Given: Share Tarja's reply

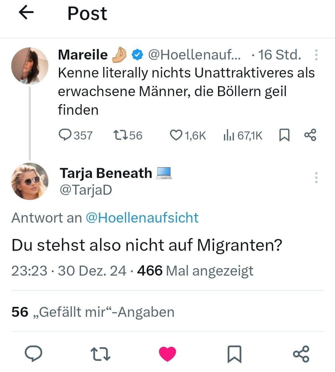Looking at the screenshot, I should pyautogui.click(x=301, y=354).
